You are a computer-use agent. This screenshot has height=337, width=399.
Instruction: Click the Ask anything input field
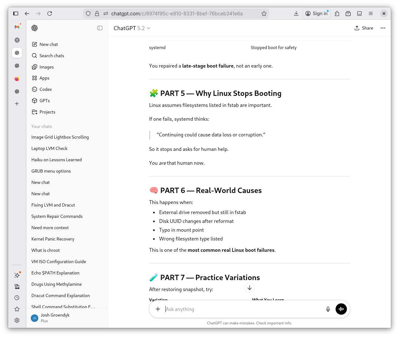pyautogui.click(x=242, y=309)
